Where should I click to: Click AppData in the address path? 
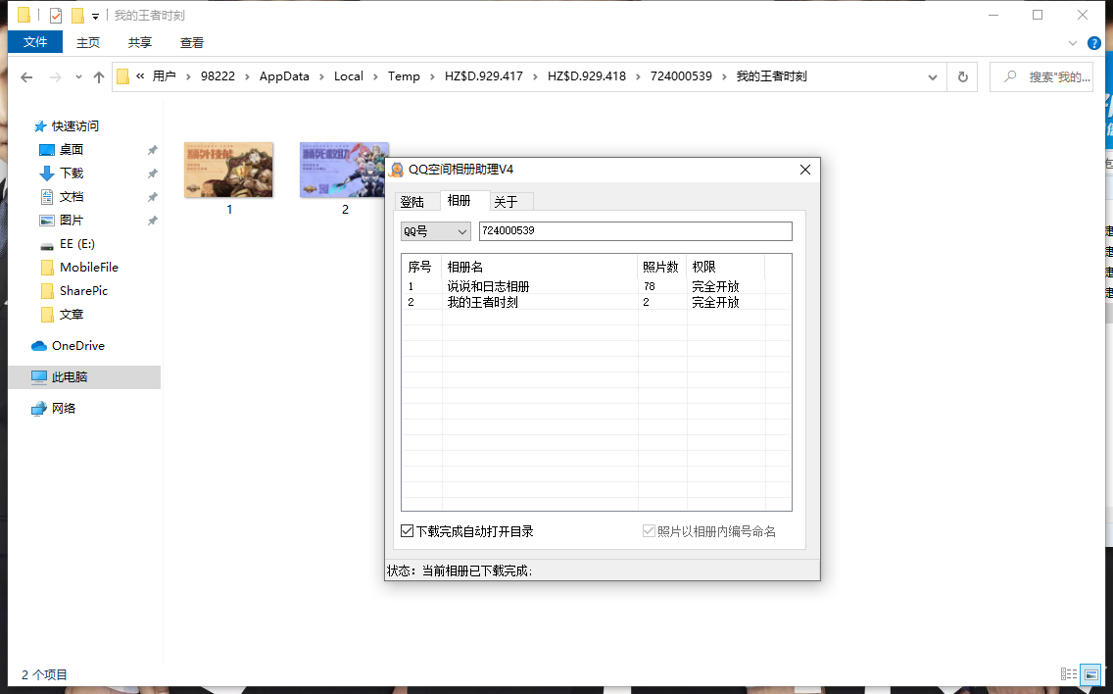284,76
